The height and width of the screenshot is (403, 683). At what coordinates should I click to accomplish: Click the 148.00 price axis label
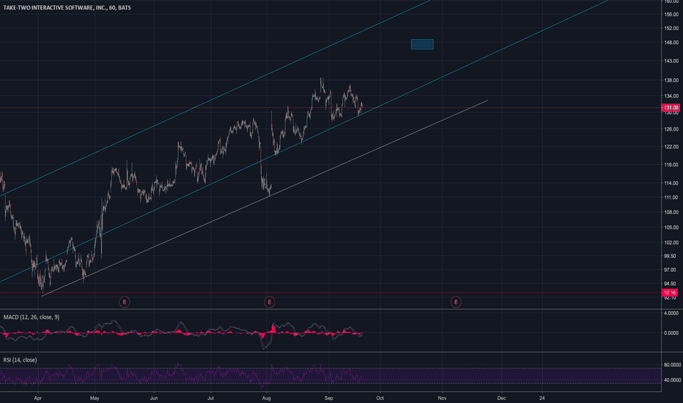[671, 42]
